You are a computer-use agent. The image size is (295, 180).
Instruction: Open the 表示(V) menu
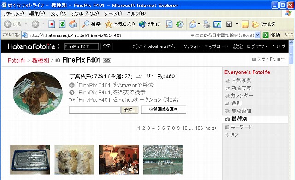pos(59,13)
